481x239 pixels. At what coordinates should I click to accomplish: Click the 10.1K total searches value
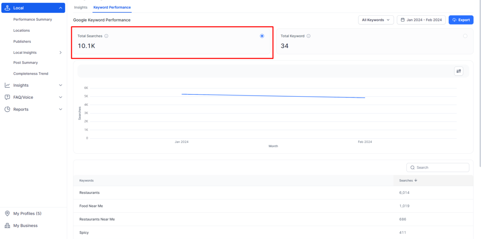(x=86, y=46)
